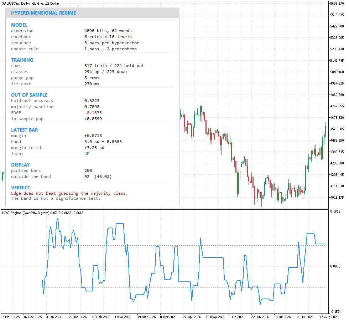The image size is (349, 321).
Task: Click the update rule "1 pass + 2 perceptron"
Action: coord(111,49)
